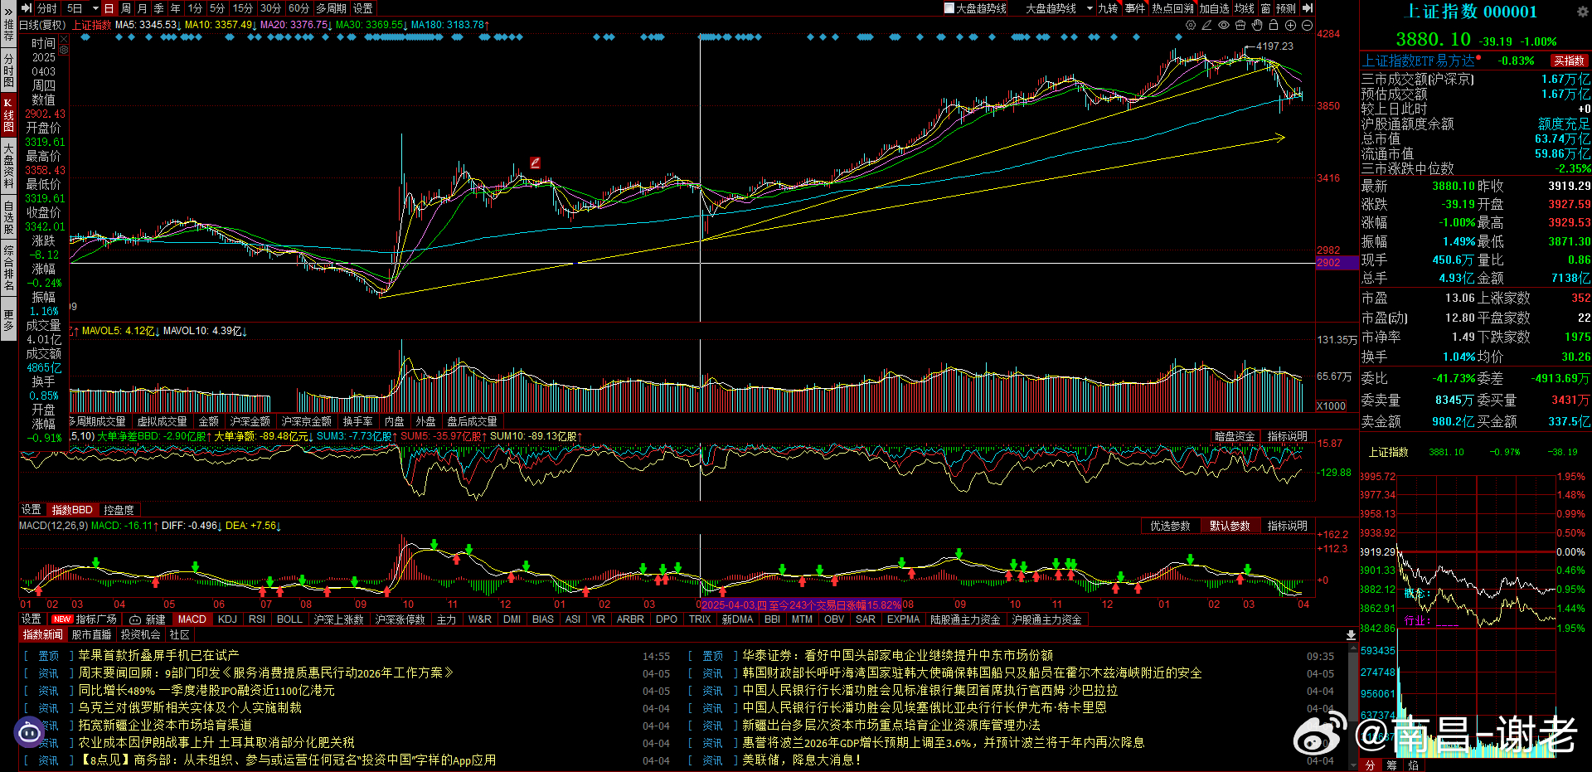Zoom out with the minus circle icon
The image size is (1592, 772).
(x=1307, y=26)
